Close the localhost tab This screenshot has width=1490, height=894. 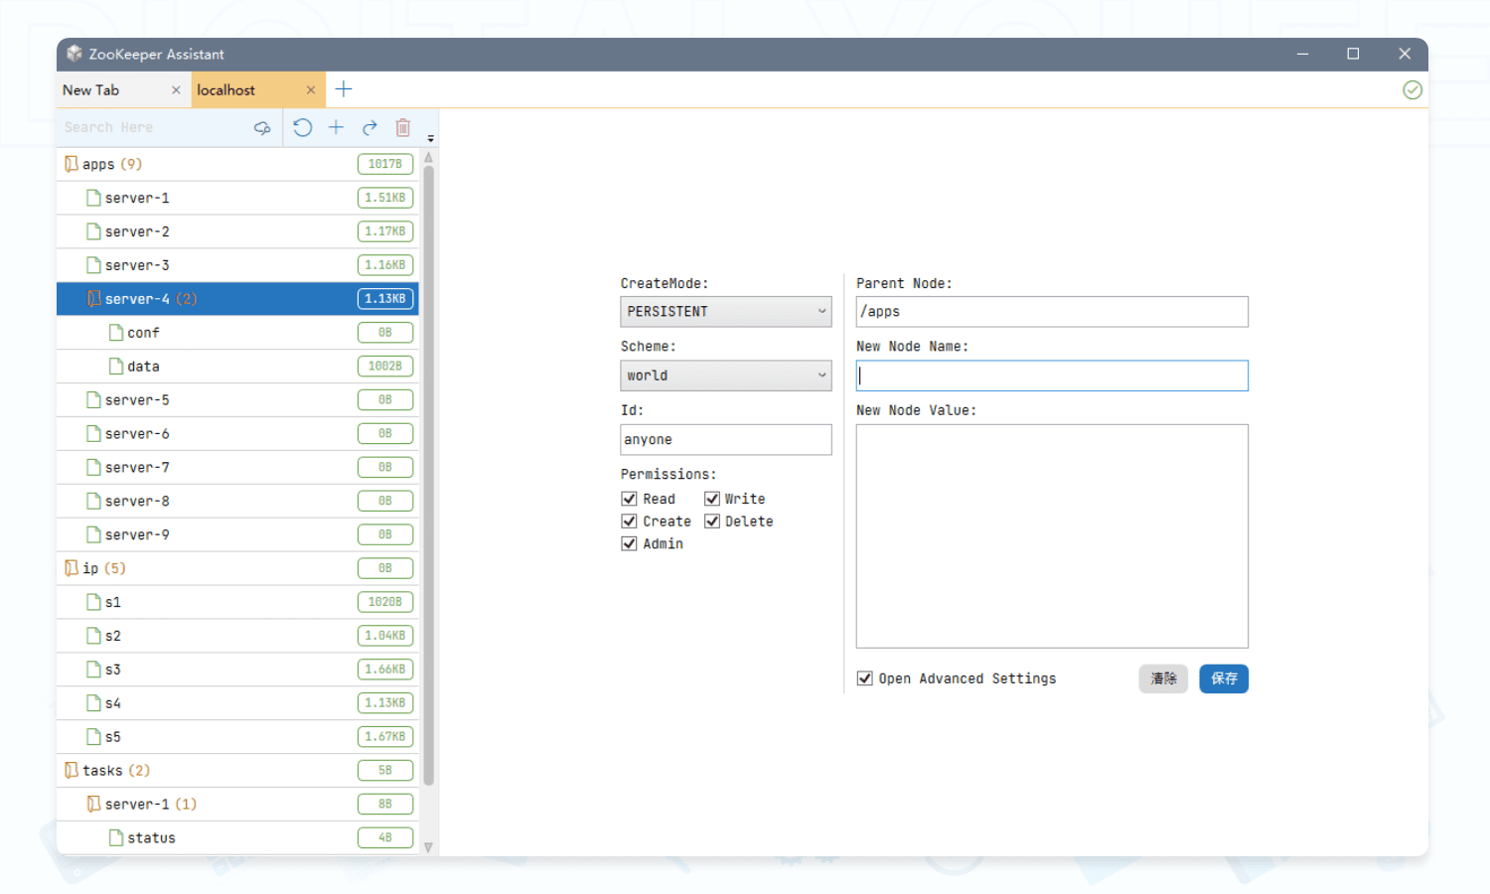point(311,90)
